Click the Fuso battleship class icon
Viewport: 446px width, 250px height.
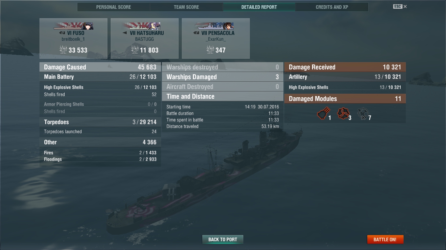(62, 33)
